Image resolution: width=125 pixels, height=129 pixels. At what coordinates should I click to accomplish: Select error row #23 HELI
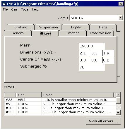point(60,100)
